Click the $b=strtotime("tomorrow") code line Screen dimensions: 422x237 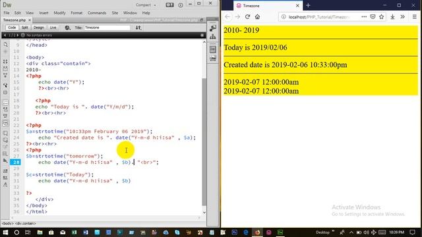[x=65, y=156]
